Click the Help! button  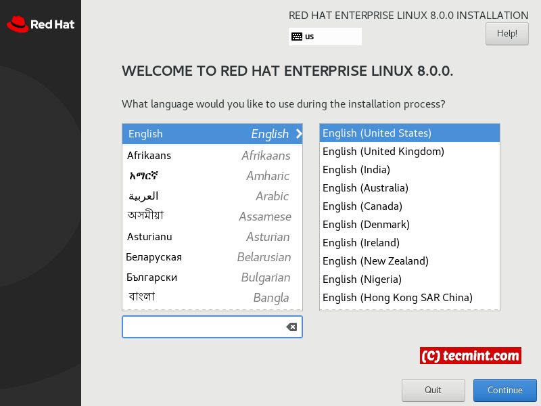(x=507, y=34)
